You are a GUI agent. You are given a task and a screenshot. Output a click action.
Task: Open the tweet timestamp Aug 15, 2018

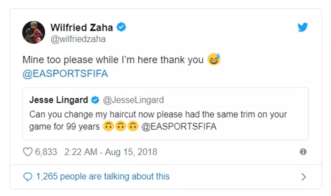coord(110,152)
